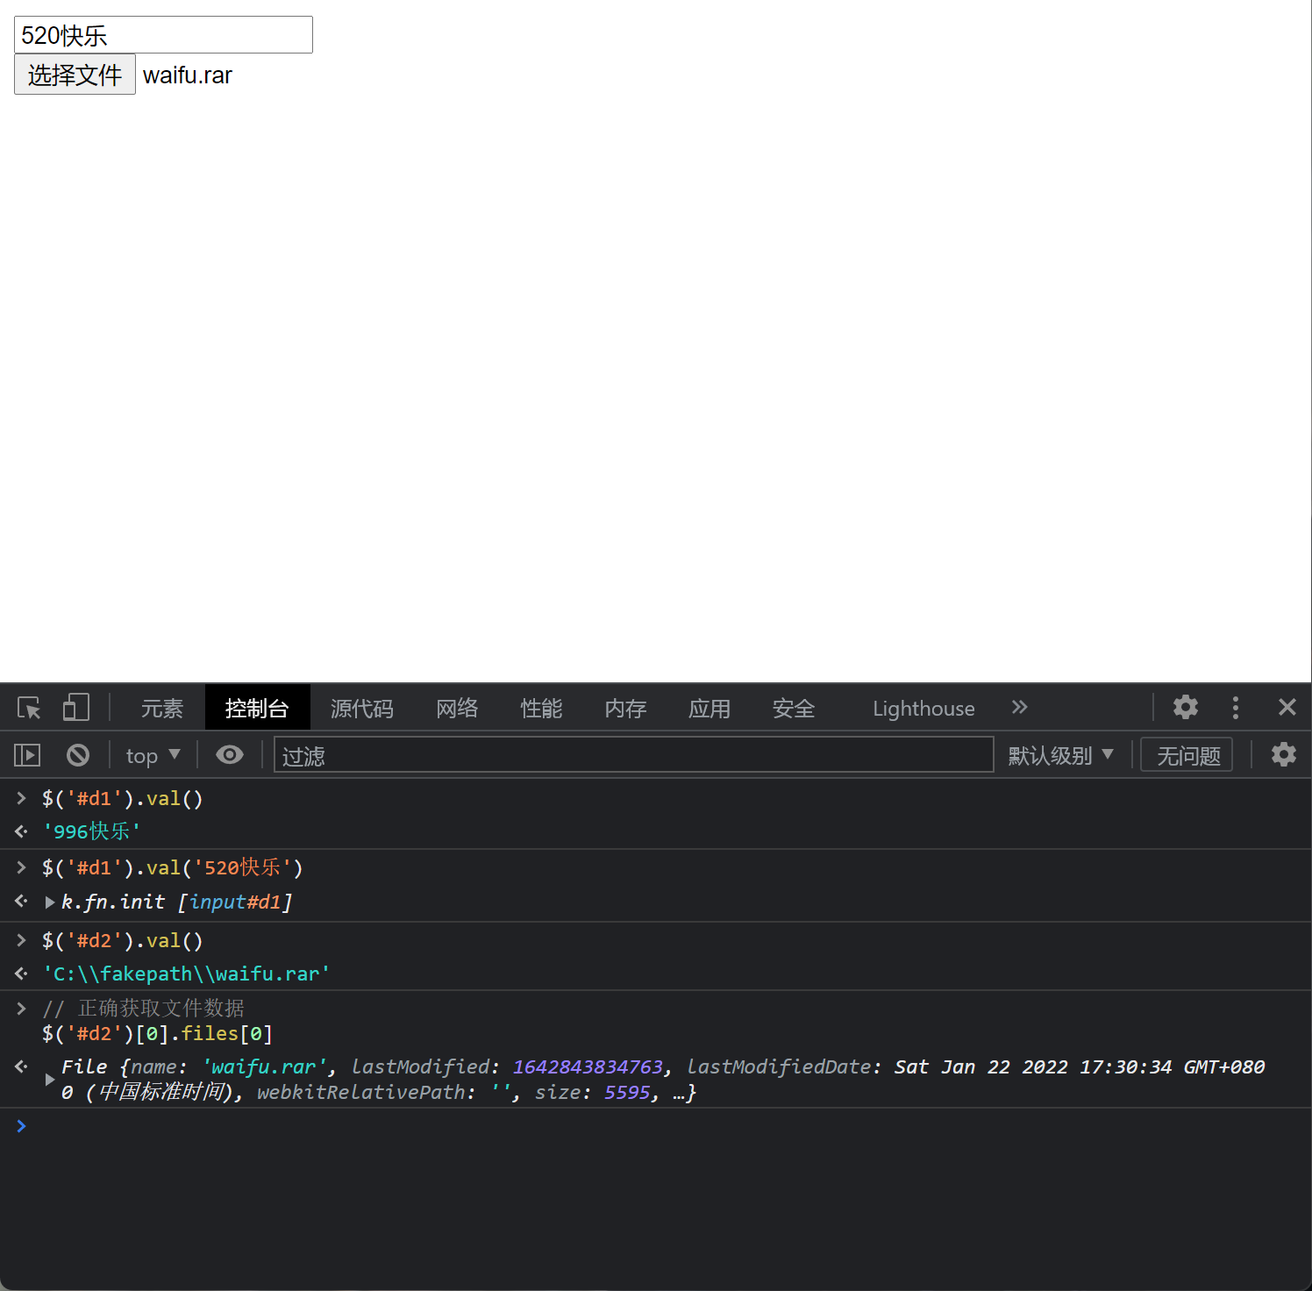This screenshot has width=1312, height=1291.
Task: Click the waifu.rar file name label
Action: click(x=188, y=75)
